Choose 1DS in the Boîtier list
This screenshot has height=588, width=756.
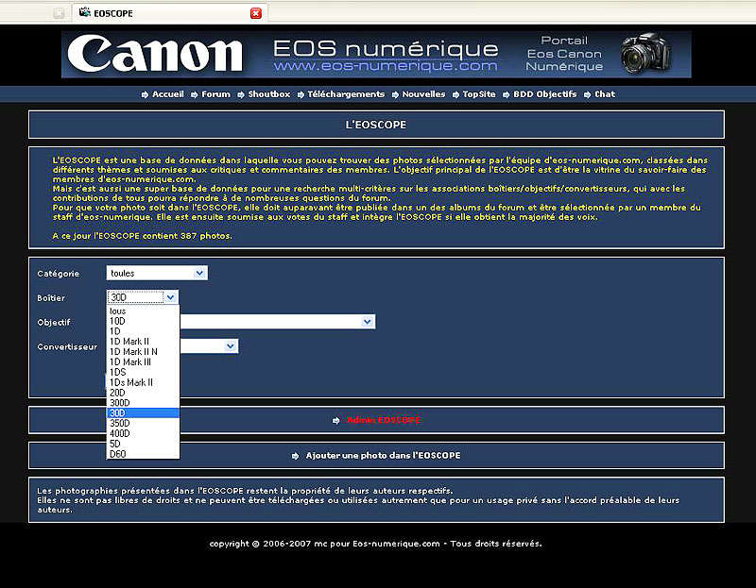143,372
